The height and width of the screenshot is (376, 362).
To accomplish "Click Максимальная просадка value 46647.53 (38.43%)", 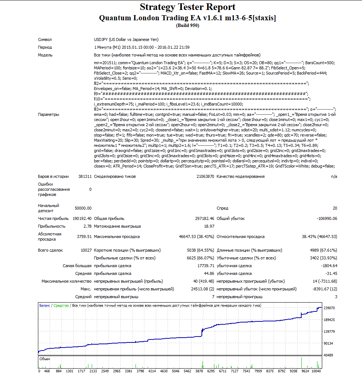I will point(196,237).
